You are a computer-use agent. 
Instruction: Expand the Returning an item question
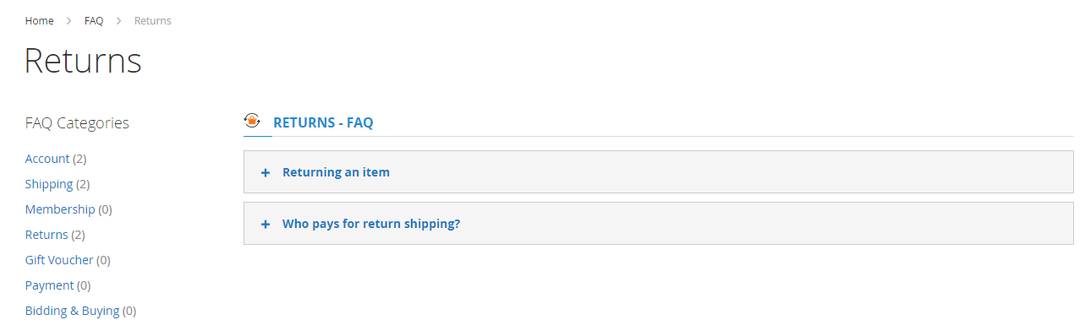(x=658, y=172)
